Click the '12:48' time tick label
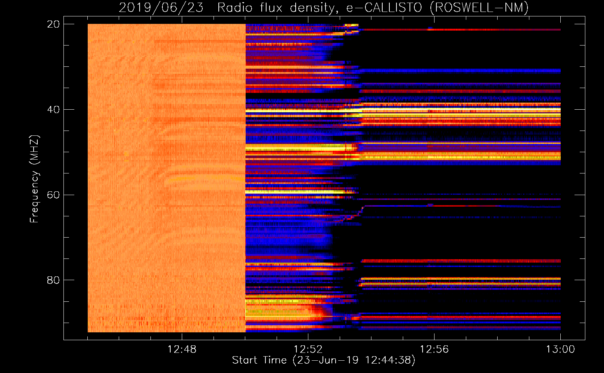The width and height of the screenshot is (604, 373). tap(182, 350)
